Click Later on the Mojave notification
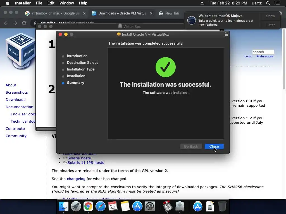This screenshot has width=286, height=214. click(x=270, y=25)
